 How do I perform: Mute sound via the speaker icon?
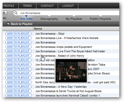point(4,18)
